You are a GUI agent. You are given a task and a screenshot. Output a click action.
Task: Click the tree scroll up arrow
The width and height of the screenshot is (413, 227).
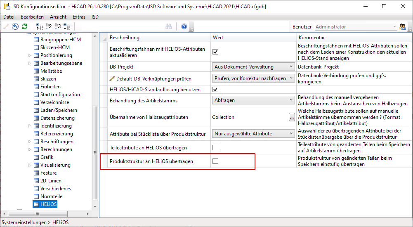pos(95,36)
